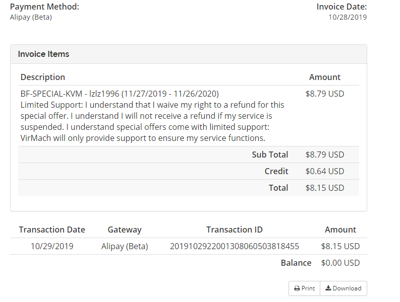Click the transaction amount $8.15 USD

340,247
